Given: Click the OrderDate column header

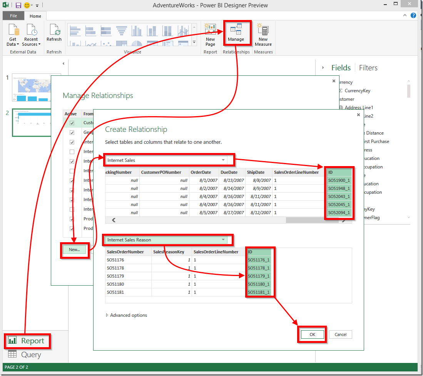Looking at the screenshot, I should [x=201, y=172].
